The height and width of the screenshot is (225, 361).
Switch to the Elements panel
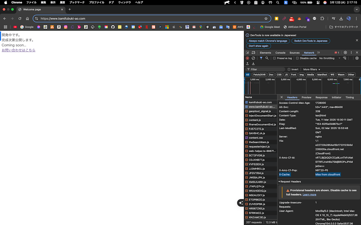click(x=265, y=53)
